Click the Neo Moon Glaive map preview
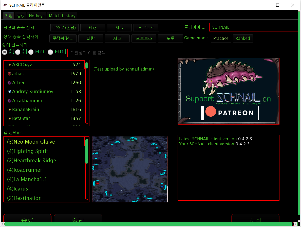The image size is (301, 227). coord(130,169)
